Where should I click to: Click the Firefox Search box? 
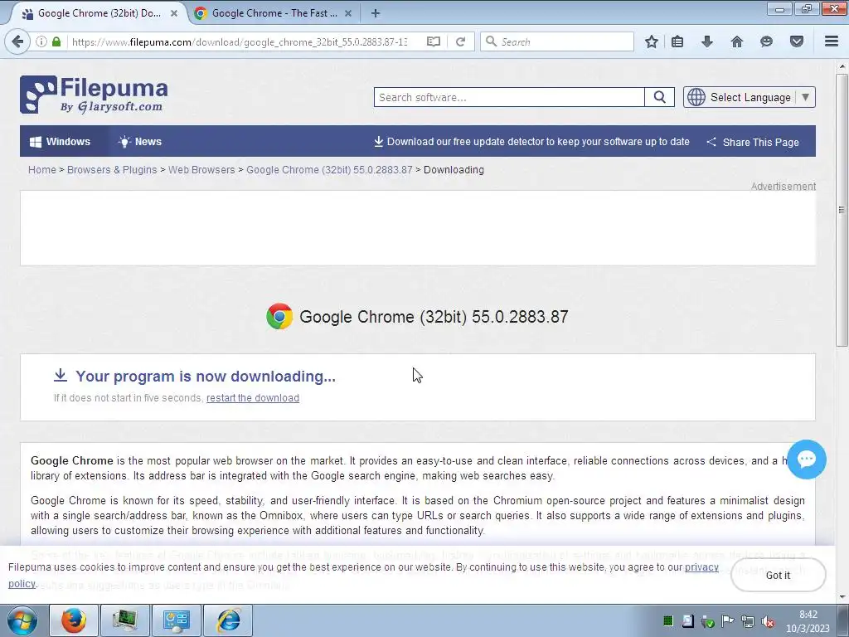pyautogui.click(x=557, y=41)
